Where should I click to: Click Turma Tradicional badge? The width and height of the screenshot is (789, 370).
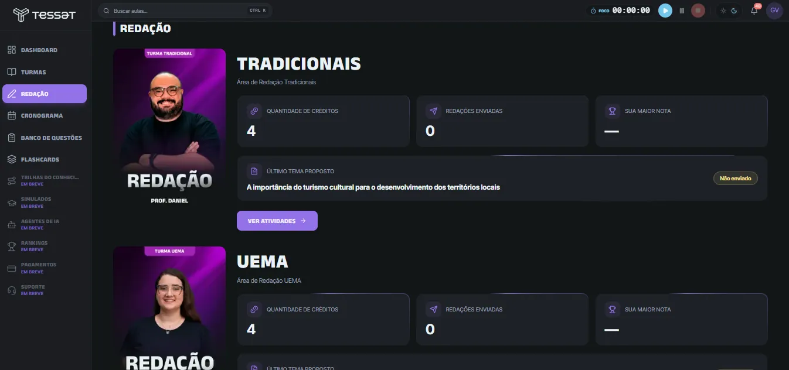tap(169, 53)
